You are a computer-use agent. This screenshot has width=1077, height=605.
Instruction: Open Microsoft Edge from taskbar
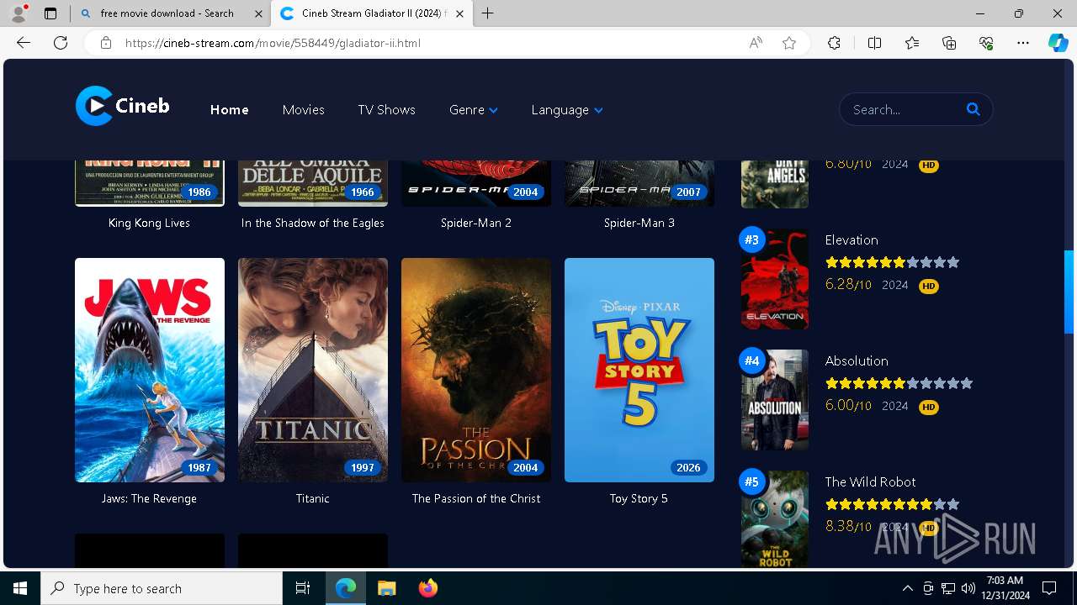(346, 588)
